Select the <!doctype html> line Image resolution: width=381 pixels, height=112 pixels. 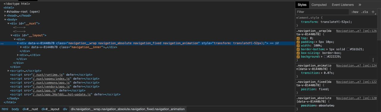(17, 4)
